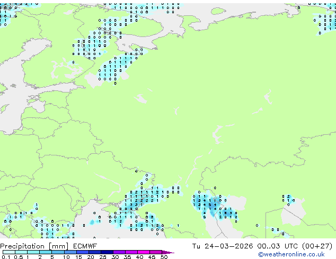Pick the 10–15 mm legend color swatch
The image size is (336, 259).
coord(70,252)
